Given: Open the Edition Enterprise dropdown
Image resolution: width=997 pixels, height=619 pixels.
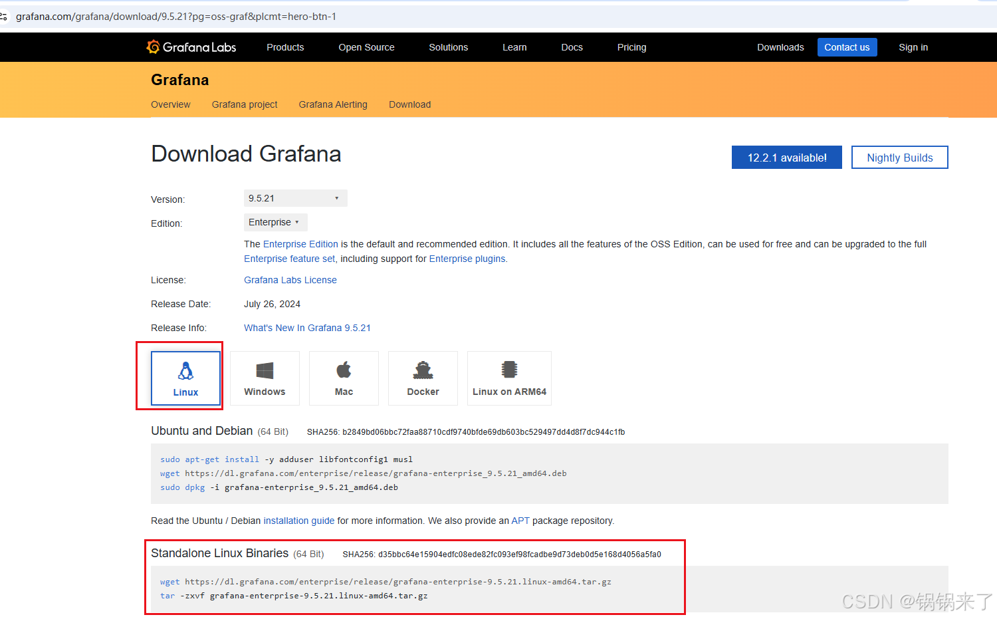Looking at the screenshot, I should tap(275, 222).
